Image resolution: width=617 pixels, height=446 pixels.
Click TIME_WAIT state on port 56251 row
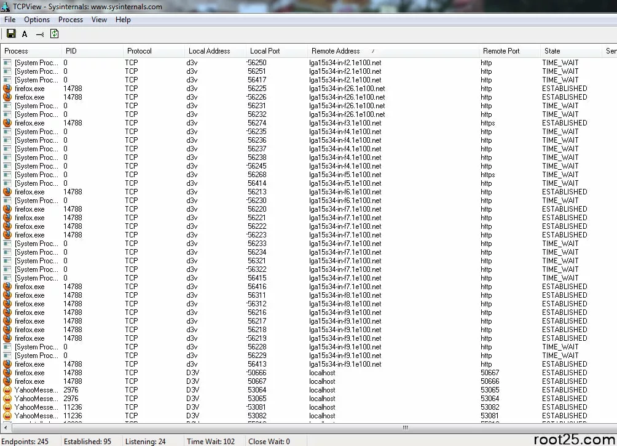(x=560, y=71)
